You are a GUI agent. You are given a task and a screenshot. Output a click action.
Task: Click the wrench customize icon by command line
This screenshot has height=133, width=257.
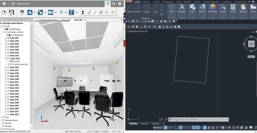click(166, 120)
